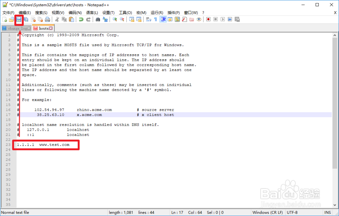Click the 'rhino.acme.com' text on line 16
This screenshot has width=339, height=216.
click(94, 110)
